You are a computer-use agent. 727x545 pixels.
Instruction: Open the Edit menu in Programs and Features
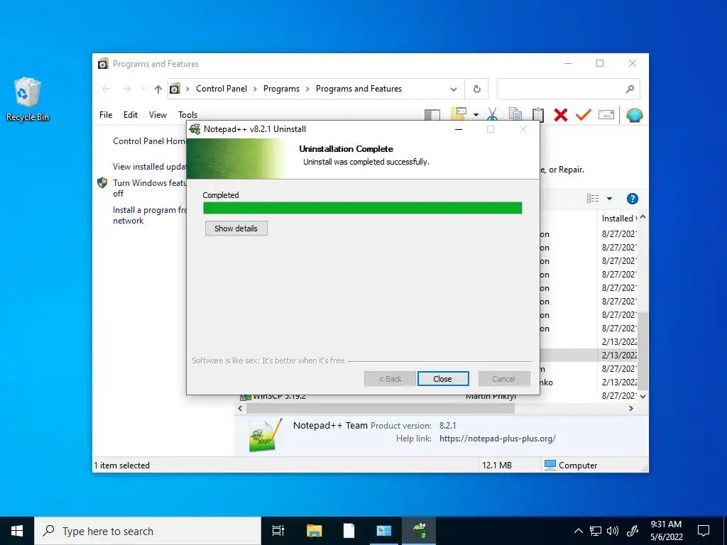point(131,114)
